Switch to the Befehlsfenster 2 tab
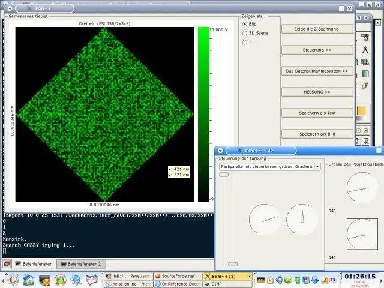This screenshot has height=288, width=384. tap(81, 264)
